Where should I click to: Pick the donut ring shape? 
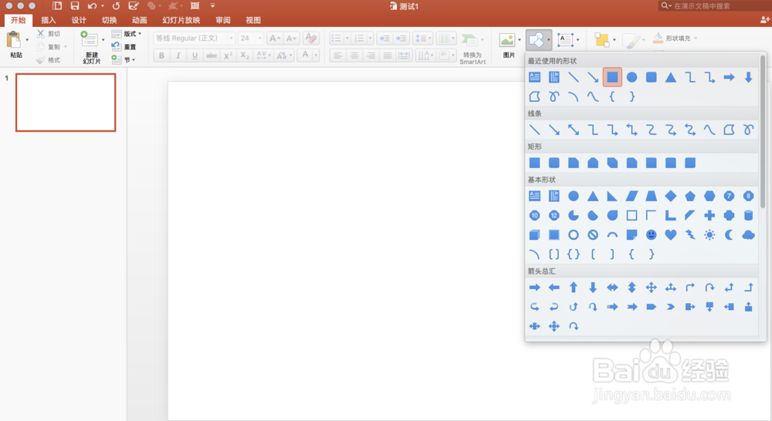[574, 235]
